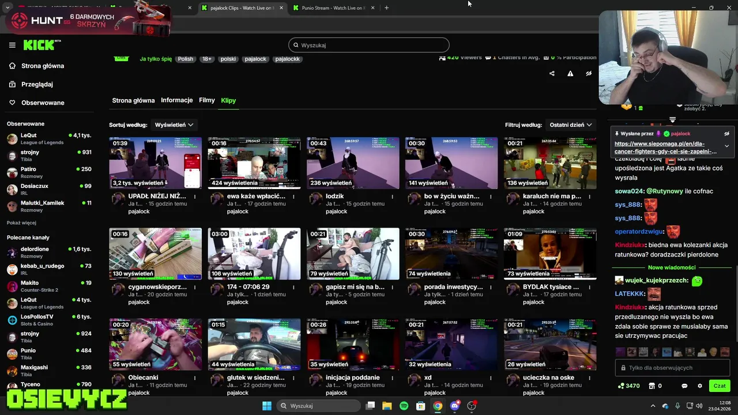Click the 'pajalockk' tag
This screenshot has width=738, height=415.
pos(287,59)
